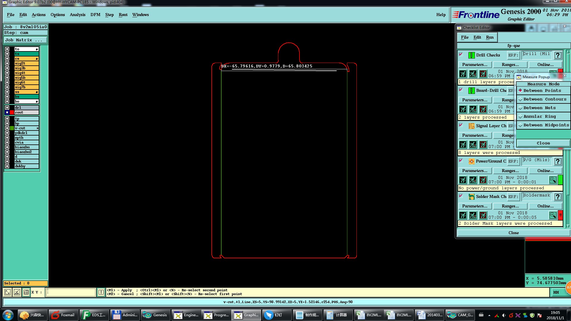Run the Drill Checks on all features
This screenshot has width=571, height=321.
[463, 74]
